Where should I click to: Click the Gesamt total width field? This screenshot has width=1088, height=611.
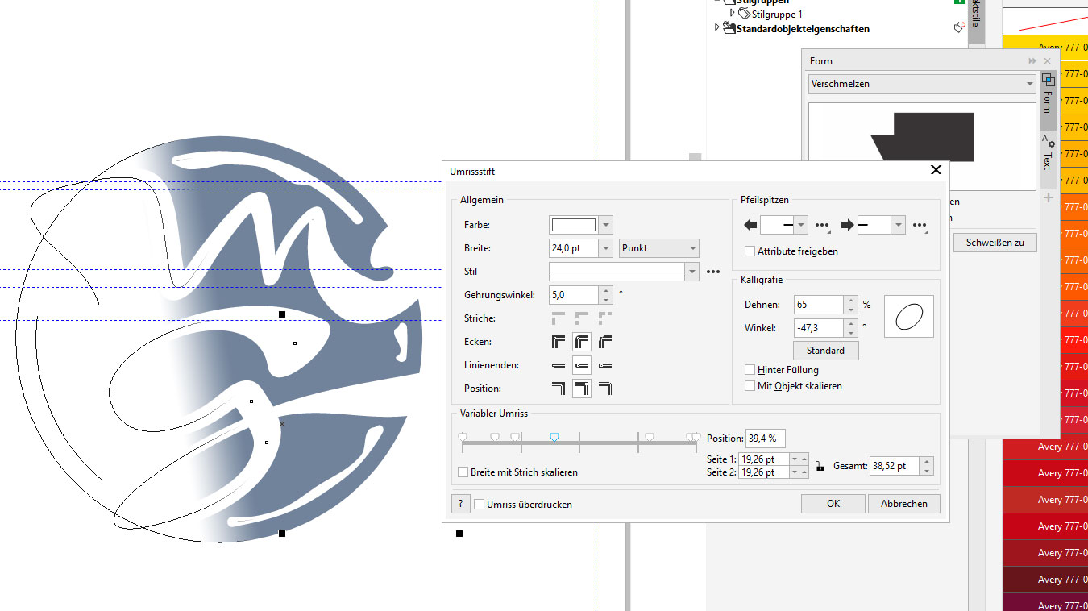[x=895, y=466]
